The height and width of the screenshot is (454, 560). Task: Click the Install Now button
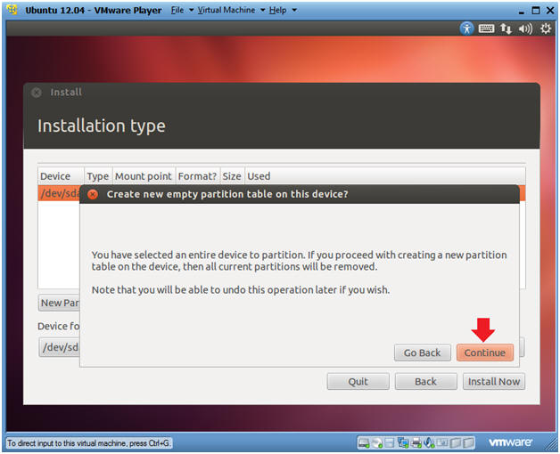(x=494, y=381)
